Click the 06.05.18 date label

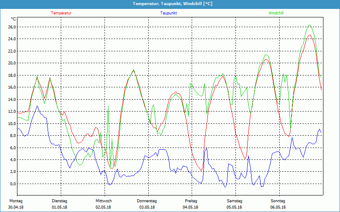click(x=278, y=207)
